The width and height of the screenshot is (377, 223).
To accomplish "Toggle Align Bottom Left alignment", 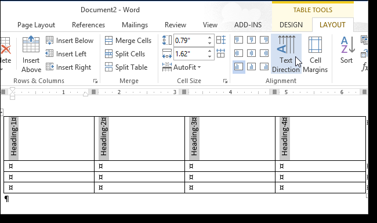I will pos(238,67).
